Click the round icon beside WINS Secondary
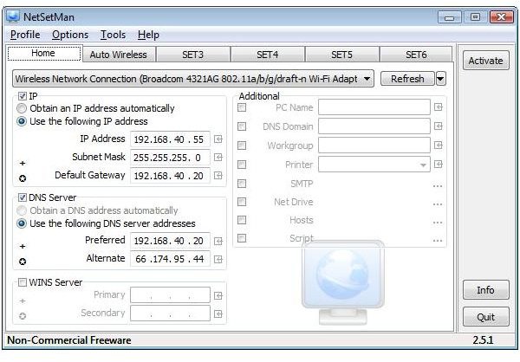The height and width of the screenshot is (362, 520). (23, 316)
